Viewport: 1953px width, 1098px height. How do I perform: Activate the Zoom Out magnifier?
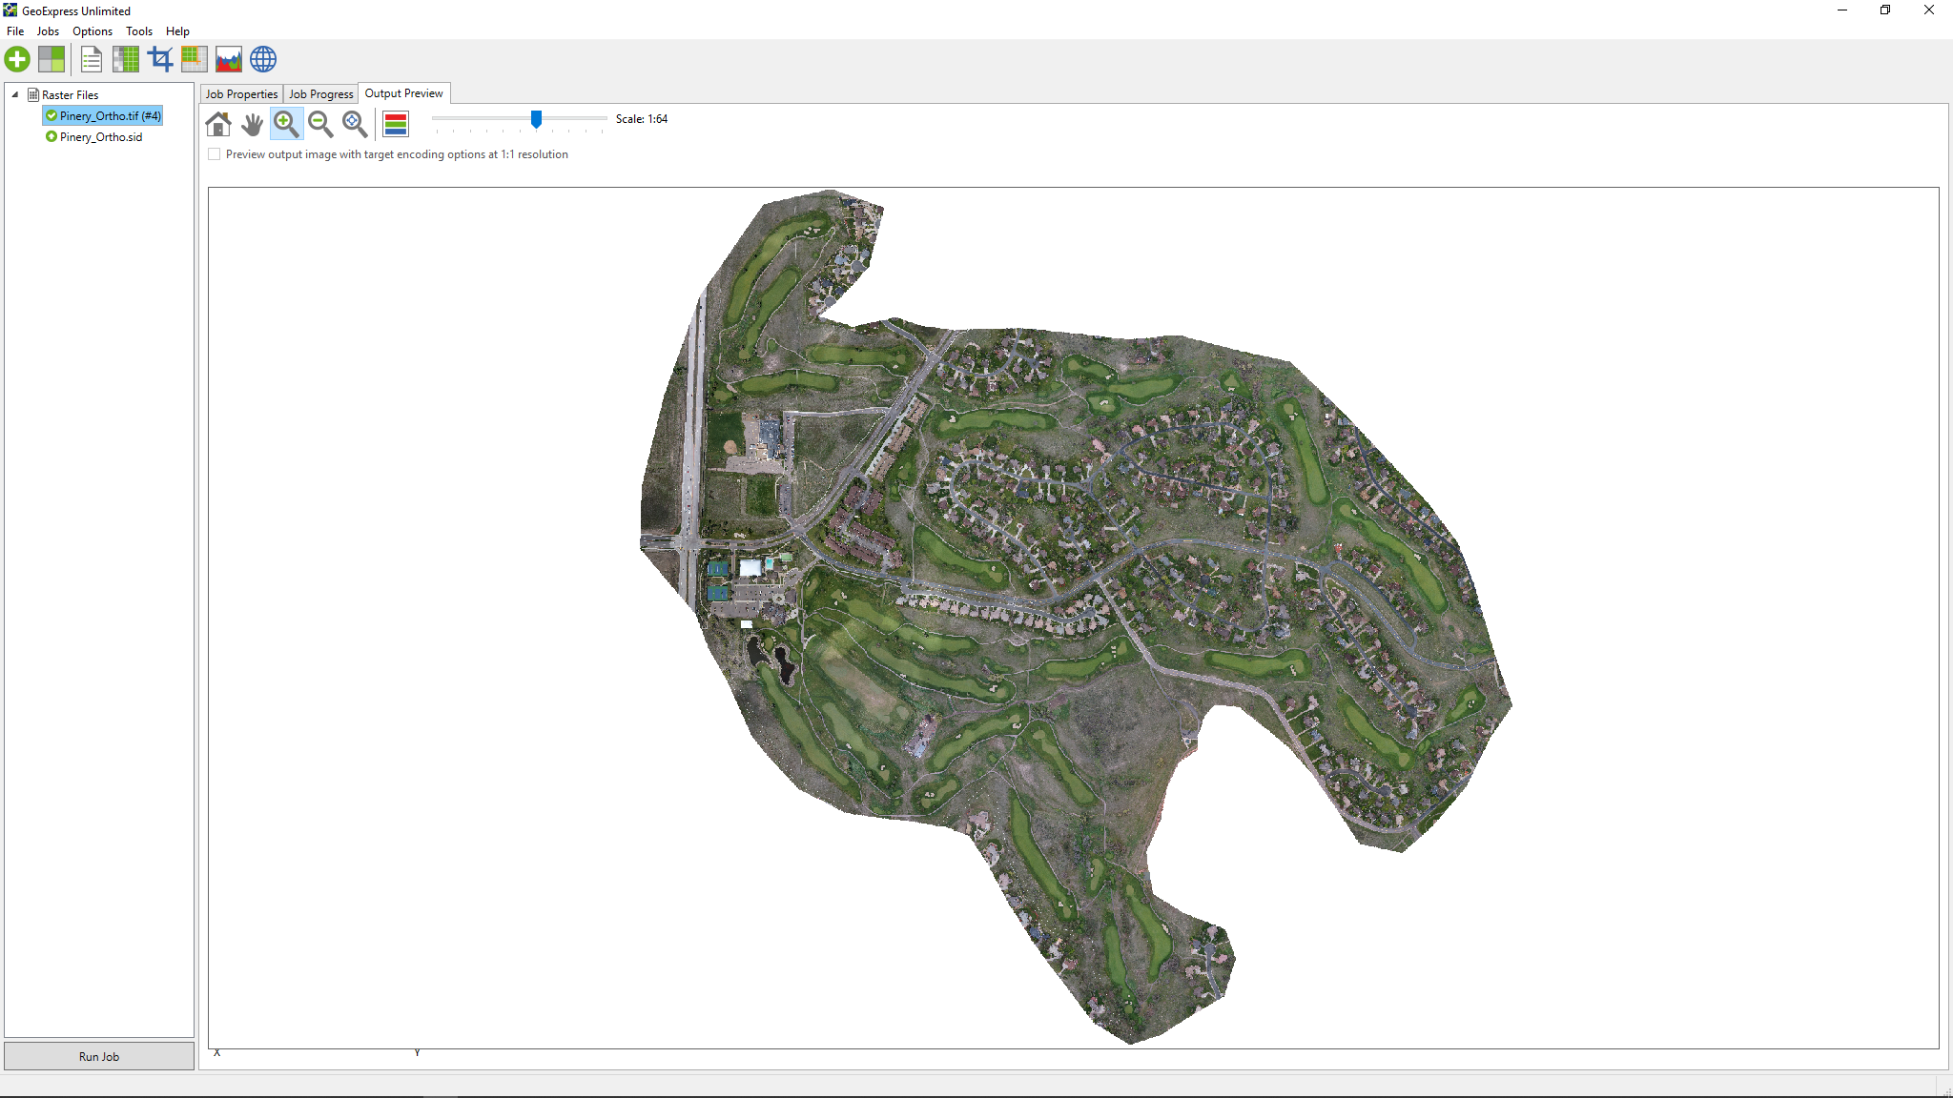click(x=320, y=124)
